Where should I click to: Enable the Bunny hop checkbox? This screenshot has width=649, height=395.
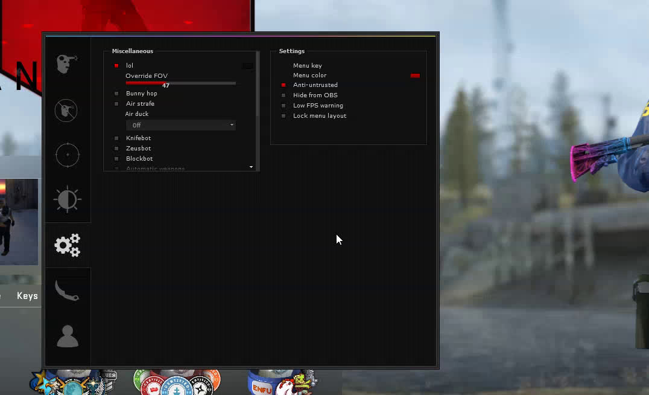(x=116, y=94)
